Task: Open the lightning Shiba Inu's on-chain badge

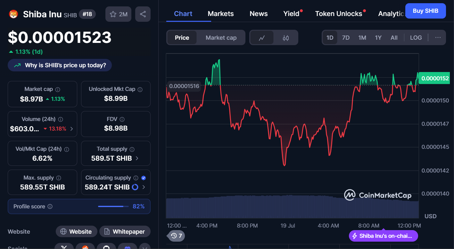Action: 384,236
